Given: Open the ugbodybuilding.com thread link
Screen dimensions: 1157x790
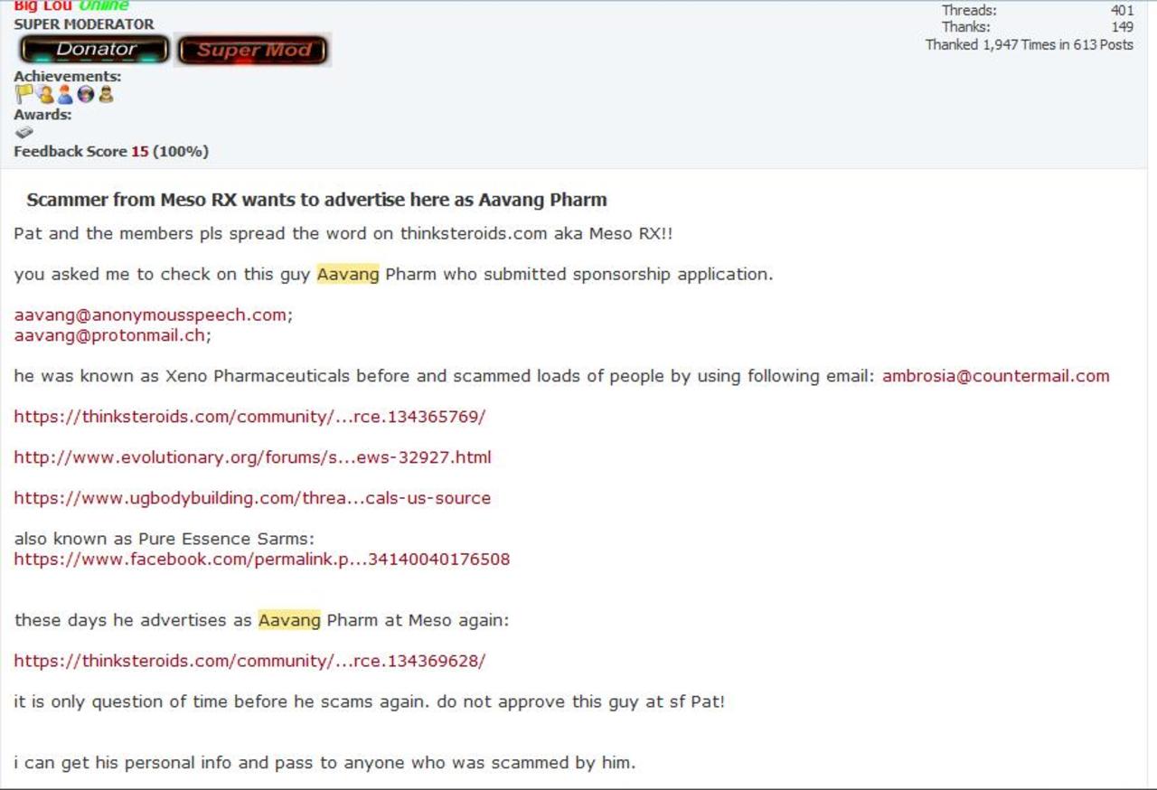Looking at the screenshot, I should [x=252, y=498].
